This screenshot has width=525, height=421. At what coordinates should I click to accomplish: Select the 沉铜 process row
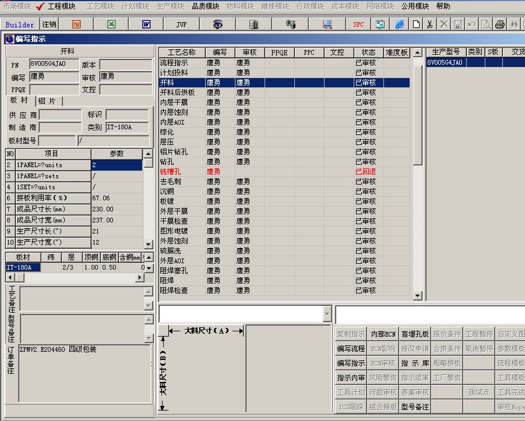tap(284, 192)
